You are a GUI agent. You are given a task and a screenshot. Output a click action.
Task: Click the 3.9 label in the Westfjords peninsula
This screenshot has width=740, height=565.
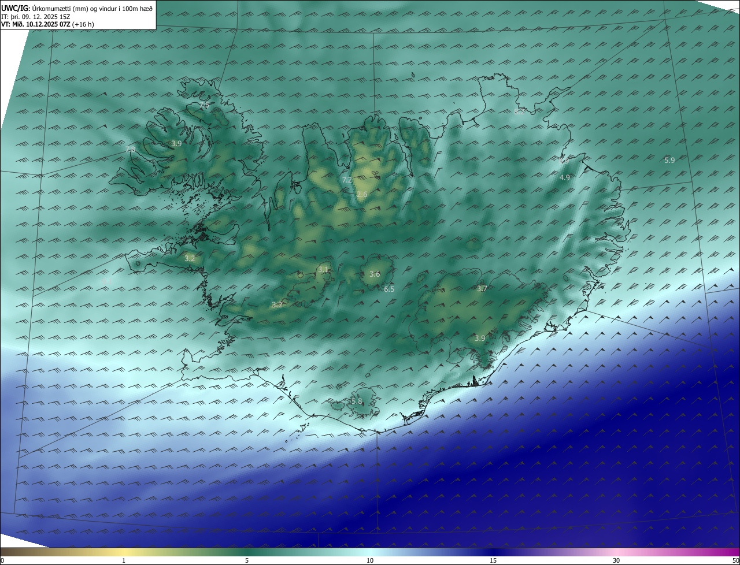[x=176, y=143]
